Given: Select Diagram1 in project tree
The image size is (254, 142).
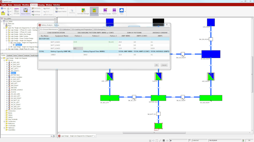Looking at the screenshot, I should coord(18,45).
